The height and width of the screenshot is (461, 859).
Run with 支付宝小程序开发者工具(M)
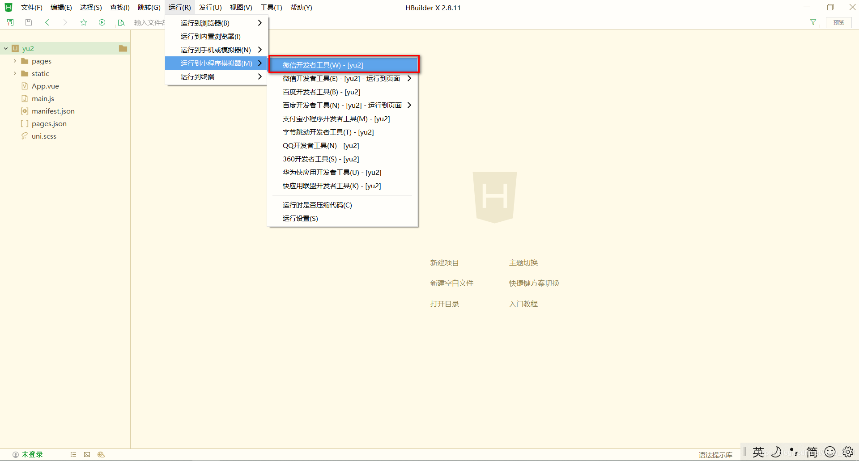(344, 118)
